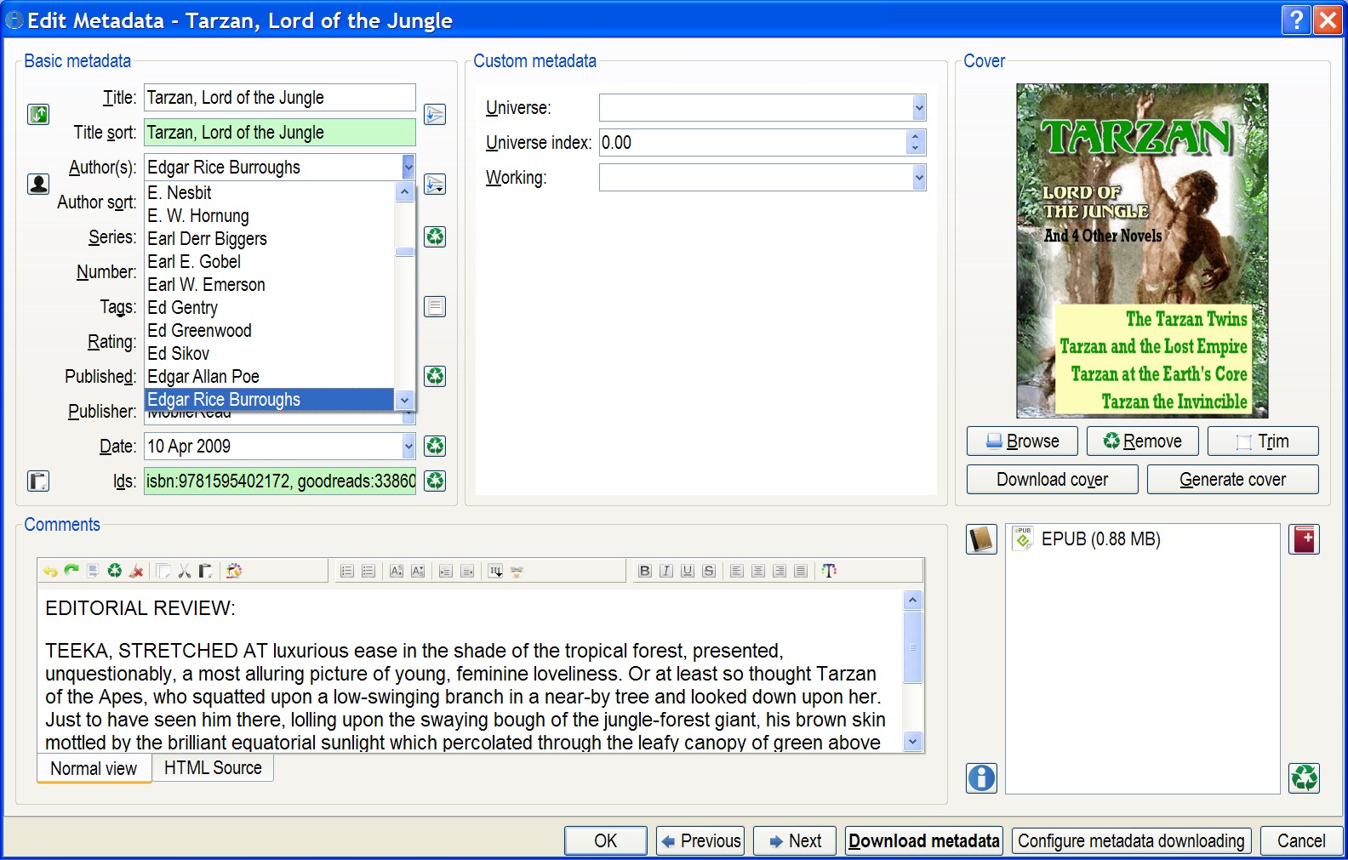Toggle underline formatting in comments
1348x860 pixels.
pyautogui.click(x=688, y=571)
